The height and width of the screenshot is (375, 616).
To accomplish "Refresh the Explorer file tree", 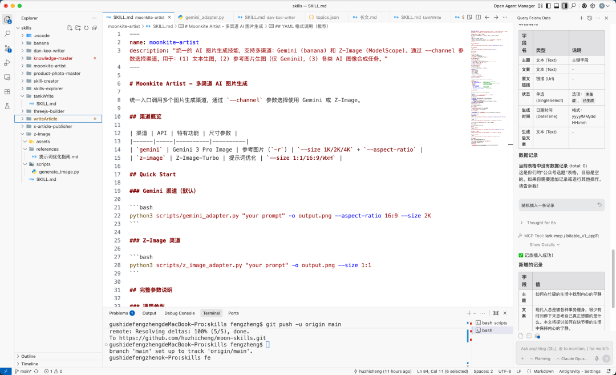I will tap(86, 27).
